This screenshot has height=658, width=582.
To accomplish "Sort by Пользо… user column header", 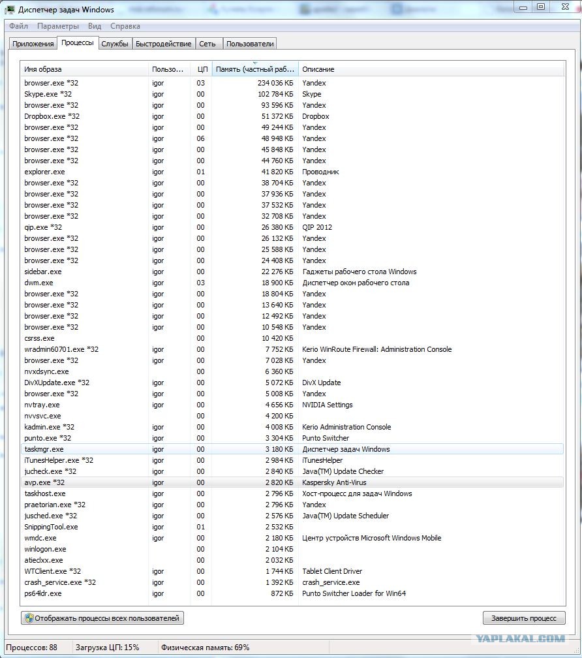I will [x=170, y=69].
